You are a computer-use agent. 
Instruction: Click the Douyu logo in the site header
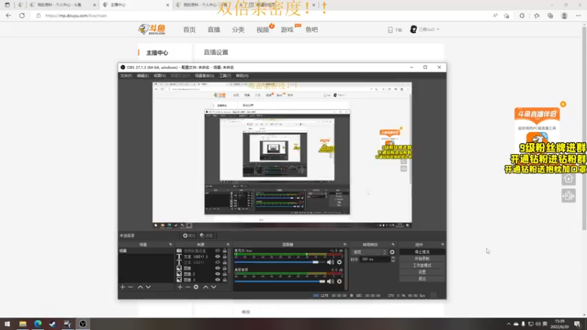pyautogui.click(x=152, y=29)
